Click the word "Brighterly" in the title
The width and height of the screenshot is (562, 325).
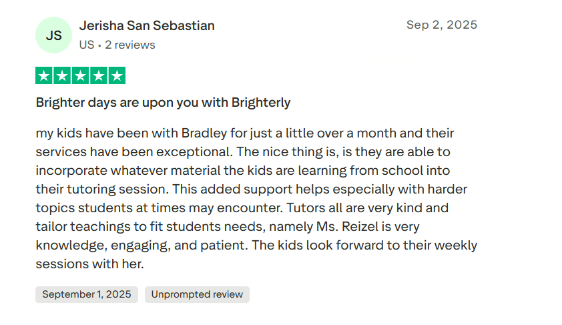(261, 103)
